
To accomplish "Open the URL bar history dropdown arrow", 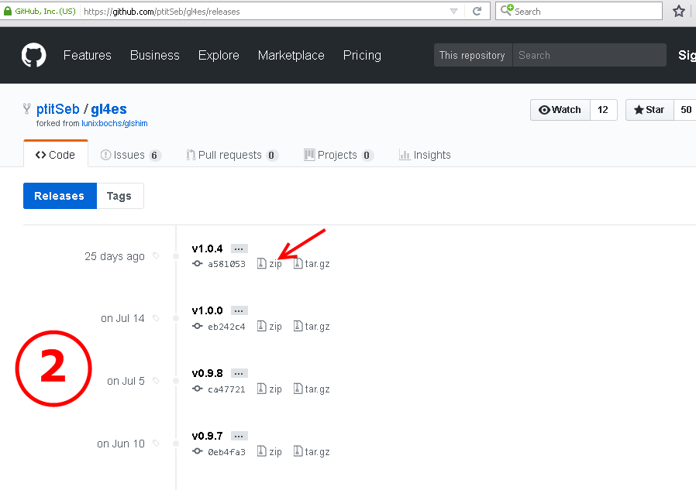I will pyautogui.click(x=453, y=11).
